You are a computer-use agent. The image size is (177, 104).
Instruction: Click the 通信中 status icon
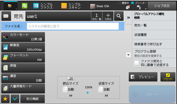click(128, 7)
